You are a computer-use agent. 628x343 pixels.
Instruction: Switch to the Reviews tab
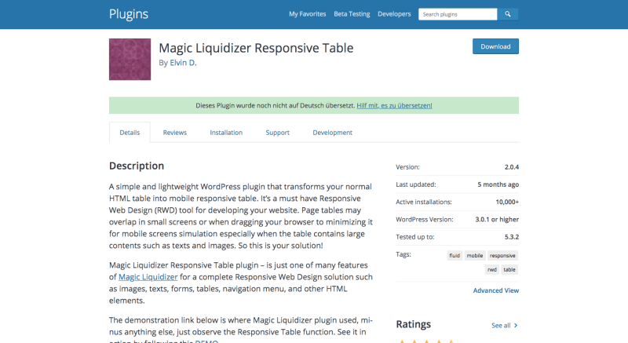(174, 133)
